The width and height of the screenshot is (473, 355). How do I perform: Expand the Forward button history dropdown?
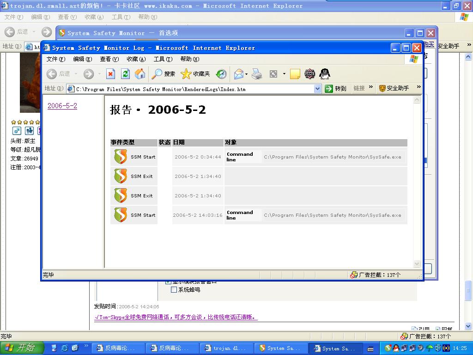coord(99,74)
